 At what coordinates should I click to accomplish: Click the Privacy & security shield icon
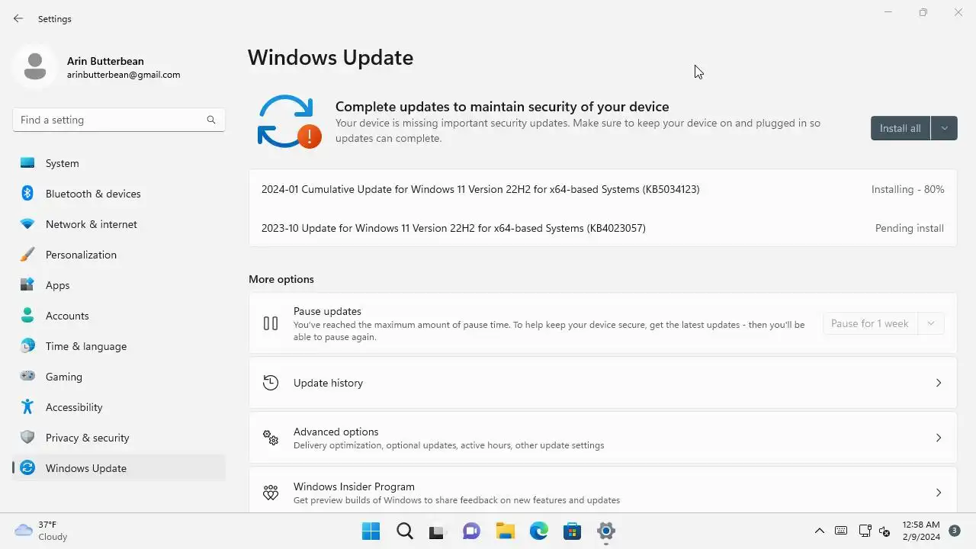[x=27, y=438]
